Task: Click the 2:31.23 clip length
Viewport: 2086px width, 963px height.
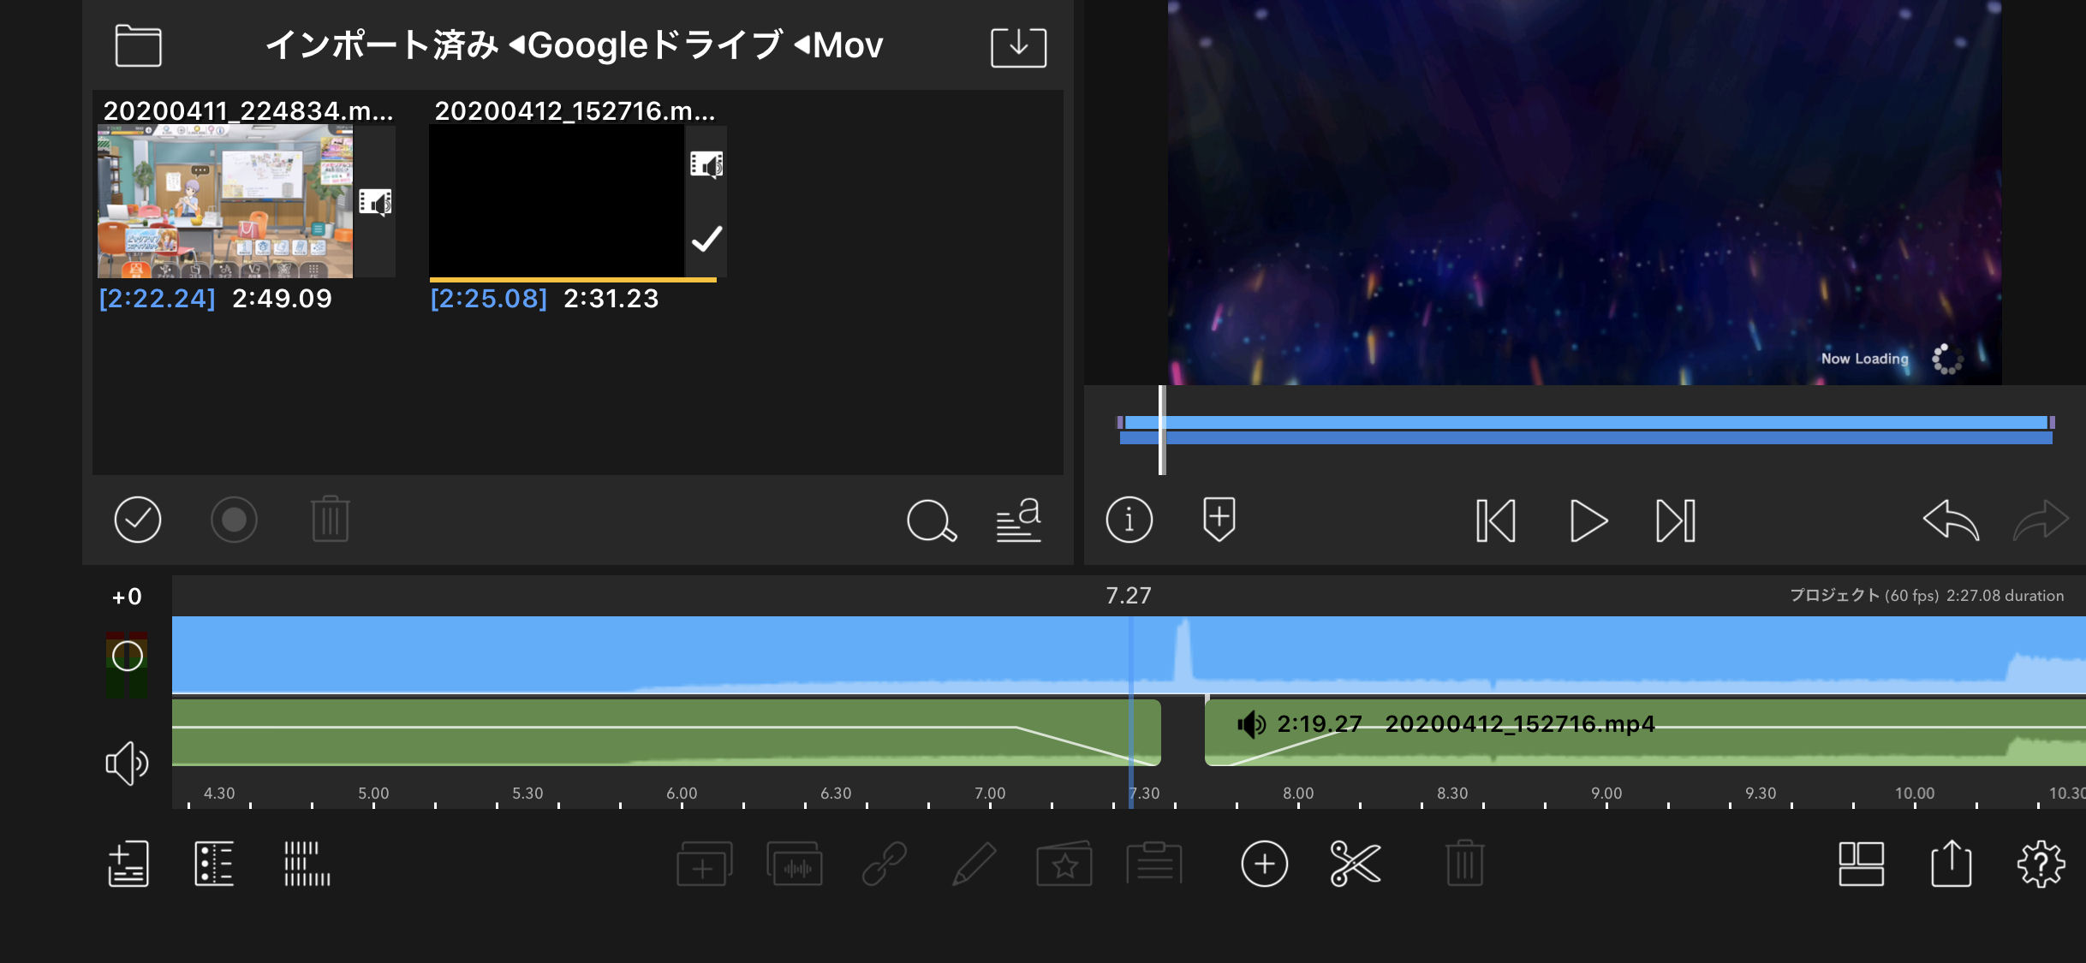Action: tap(611, 299)
